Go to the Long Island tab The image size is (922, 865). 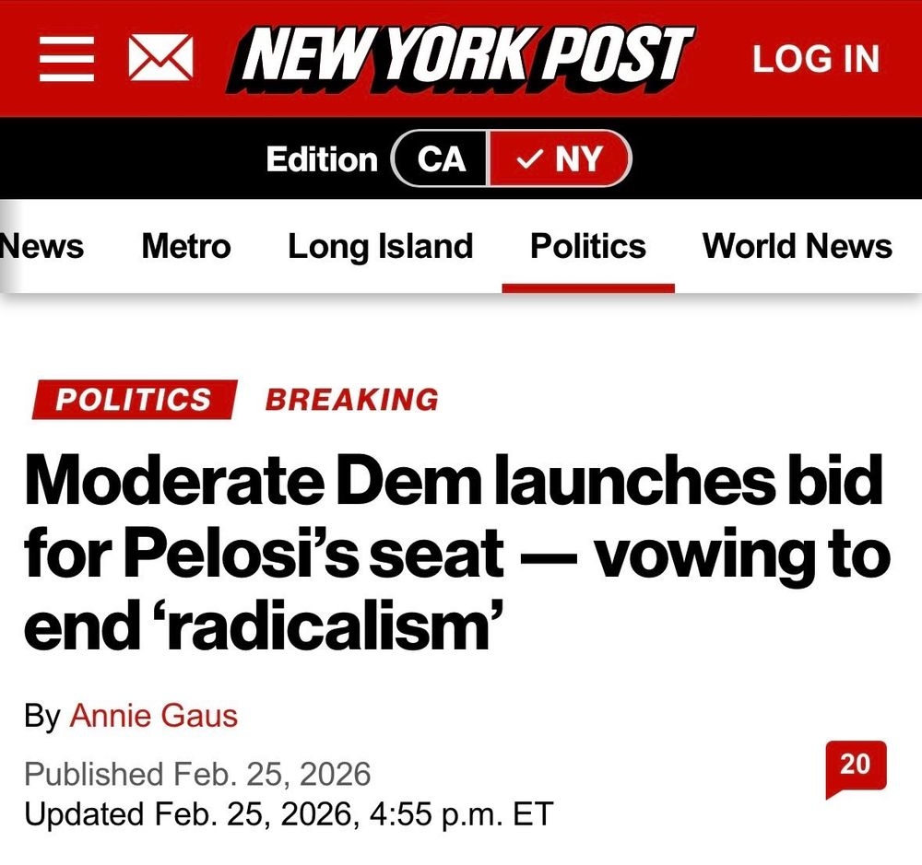click(380, 246)
